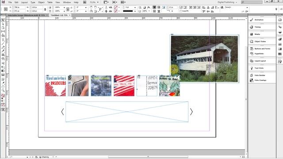Select the Zoom tool
The width and height of the screenshot is (283, 159).
pos(3,91)
